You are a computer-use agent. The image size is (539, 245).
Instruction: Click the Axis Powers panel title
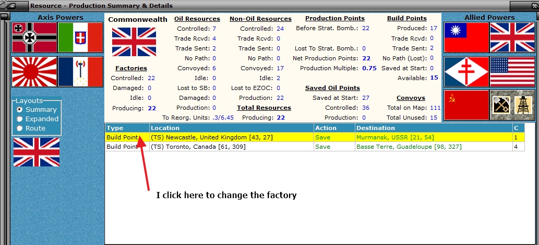click(61, 18)
